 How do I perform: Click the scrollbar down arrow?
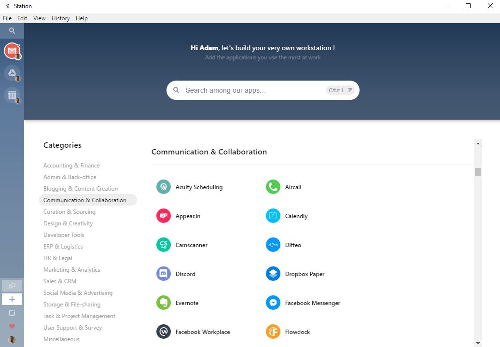[478, 343]
